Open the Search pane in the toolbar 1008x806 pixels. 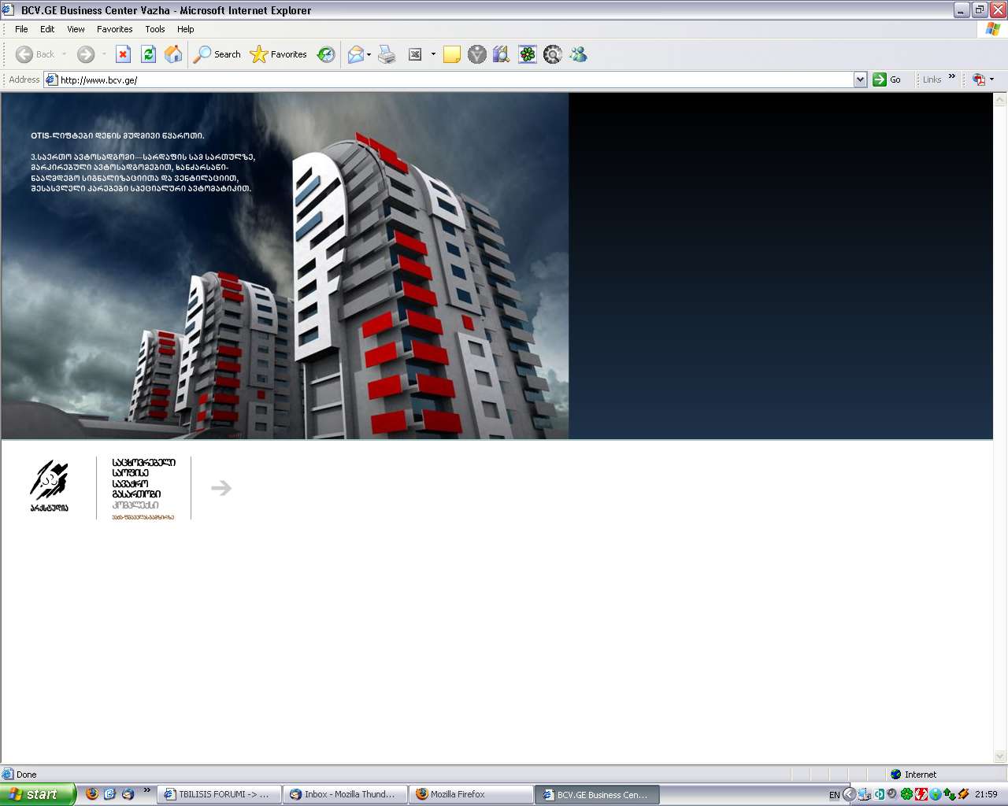click(217, 54)
